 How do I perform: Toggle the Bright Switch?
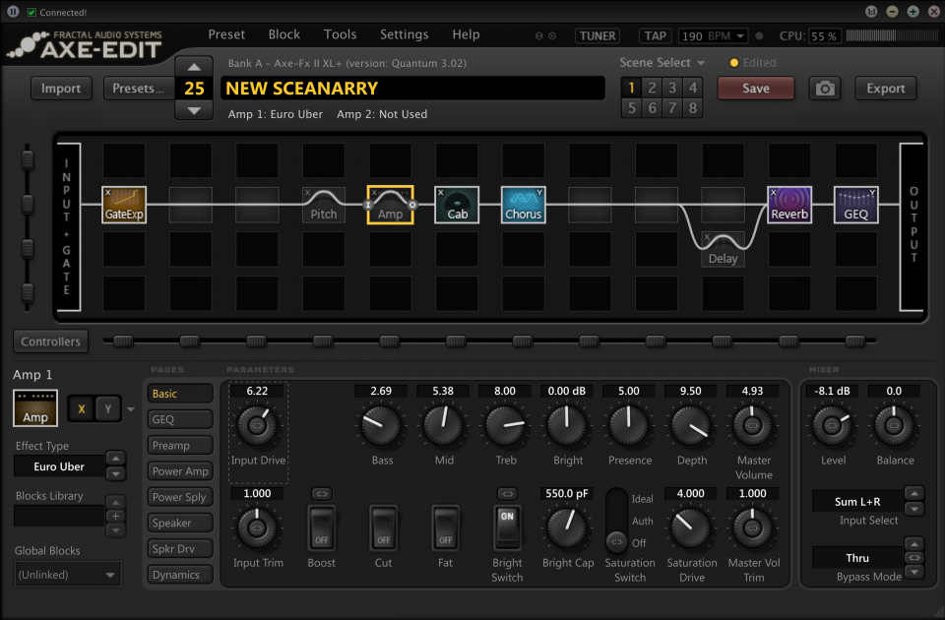tap(507, 527)
